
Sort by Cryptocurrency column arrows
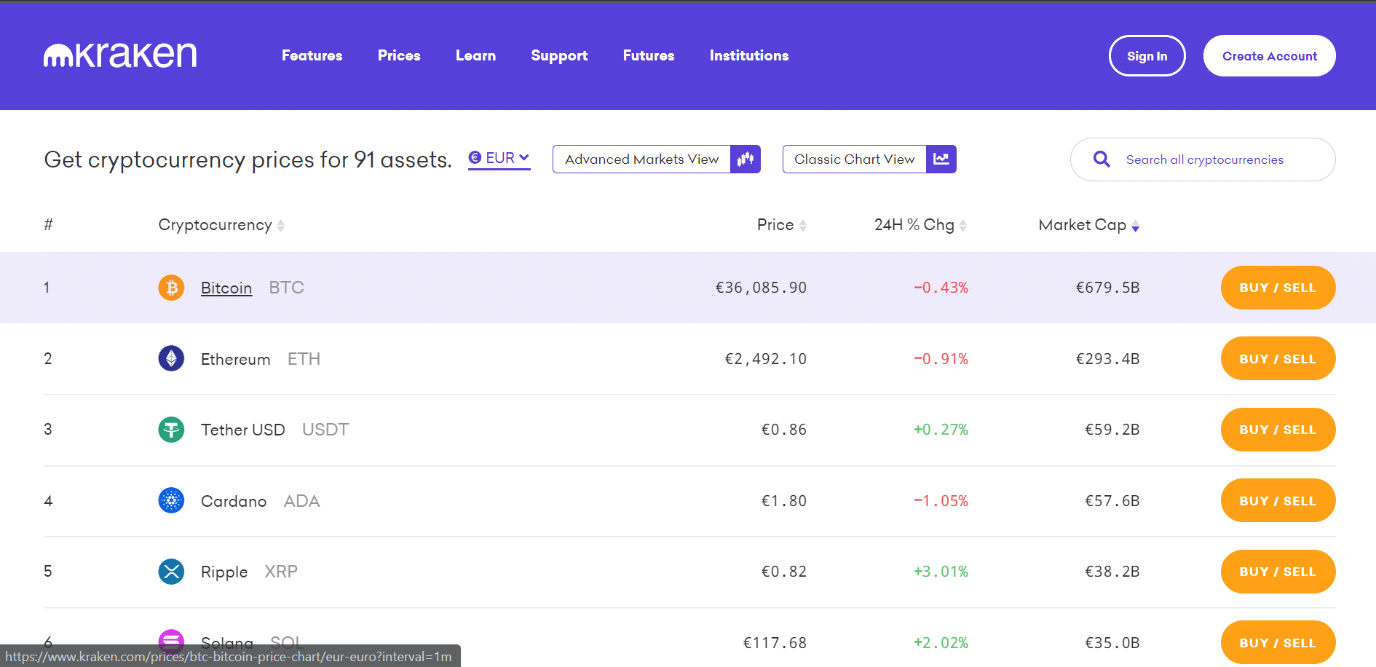(281, 226)
